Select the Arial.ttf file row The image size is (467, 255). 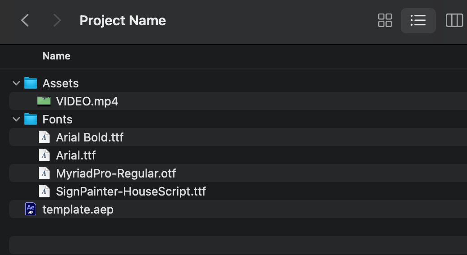pos(238,155)
